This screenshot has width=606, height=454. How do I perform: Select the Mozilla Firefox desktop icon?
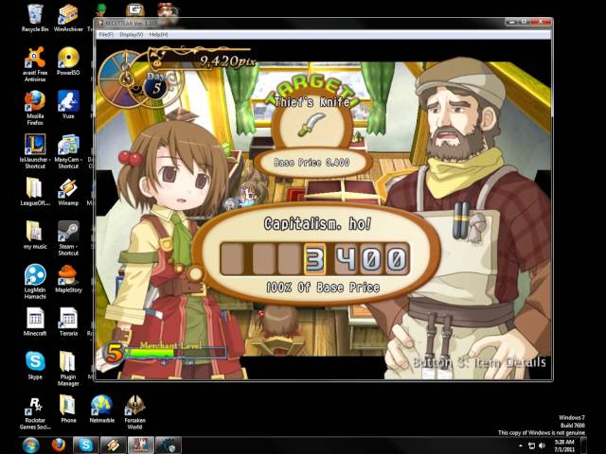tap(35, 108)
